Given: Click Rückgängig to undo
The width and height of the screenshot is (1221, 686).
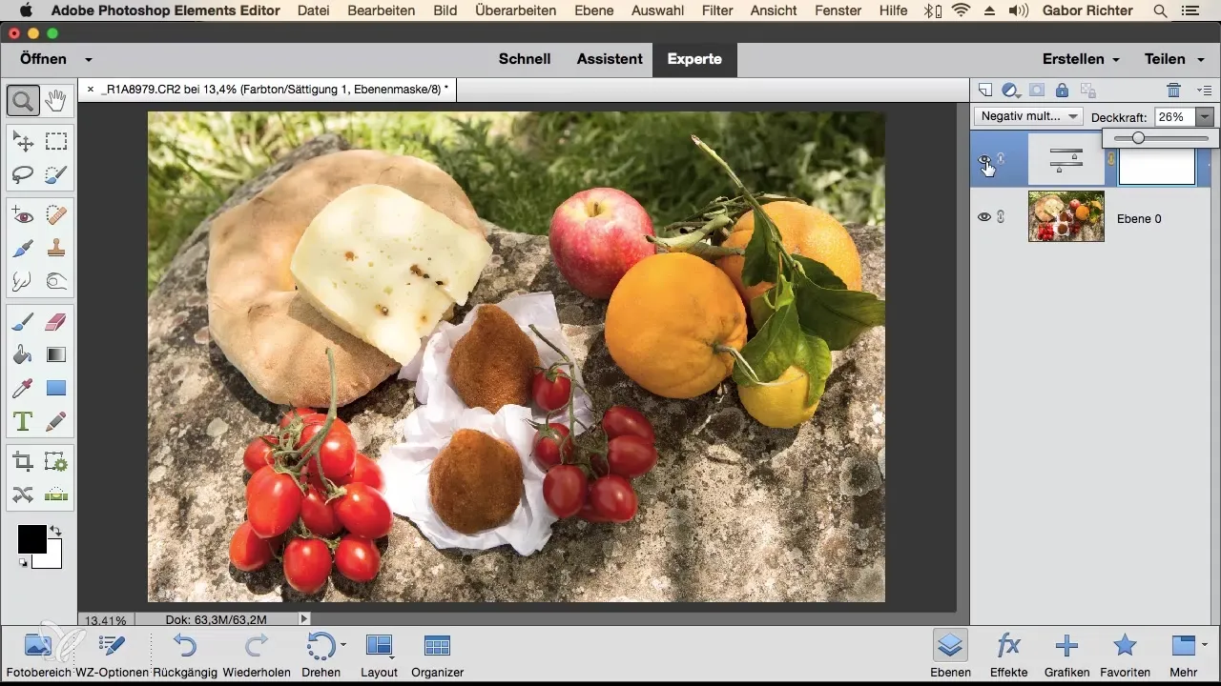Looking at the screenshot, I should [184, 655].
